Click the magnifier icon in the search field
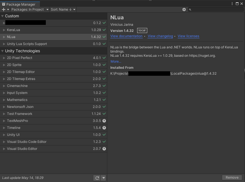This screenshot has height=182, width=245. pos(190,9)
